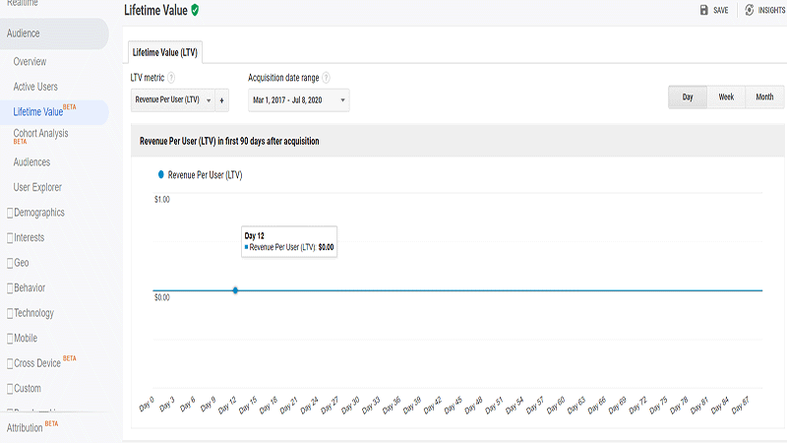Expand the Demographics section
Image resolution: width=787 pixels, height=443 pixels.
coord(35,213)
